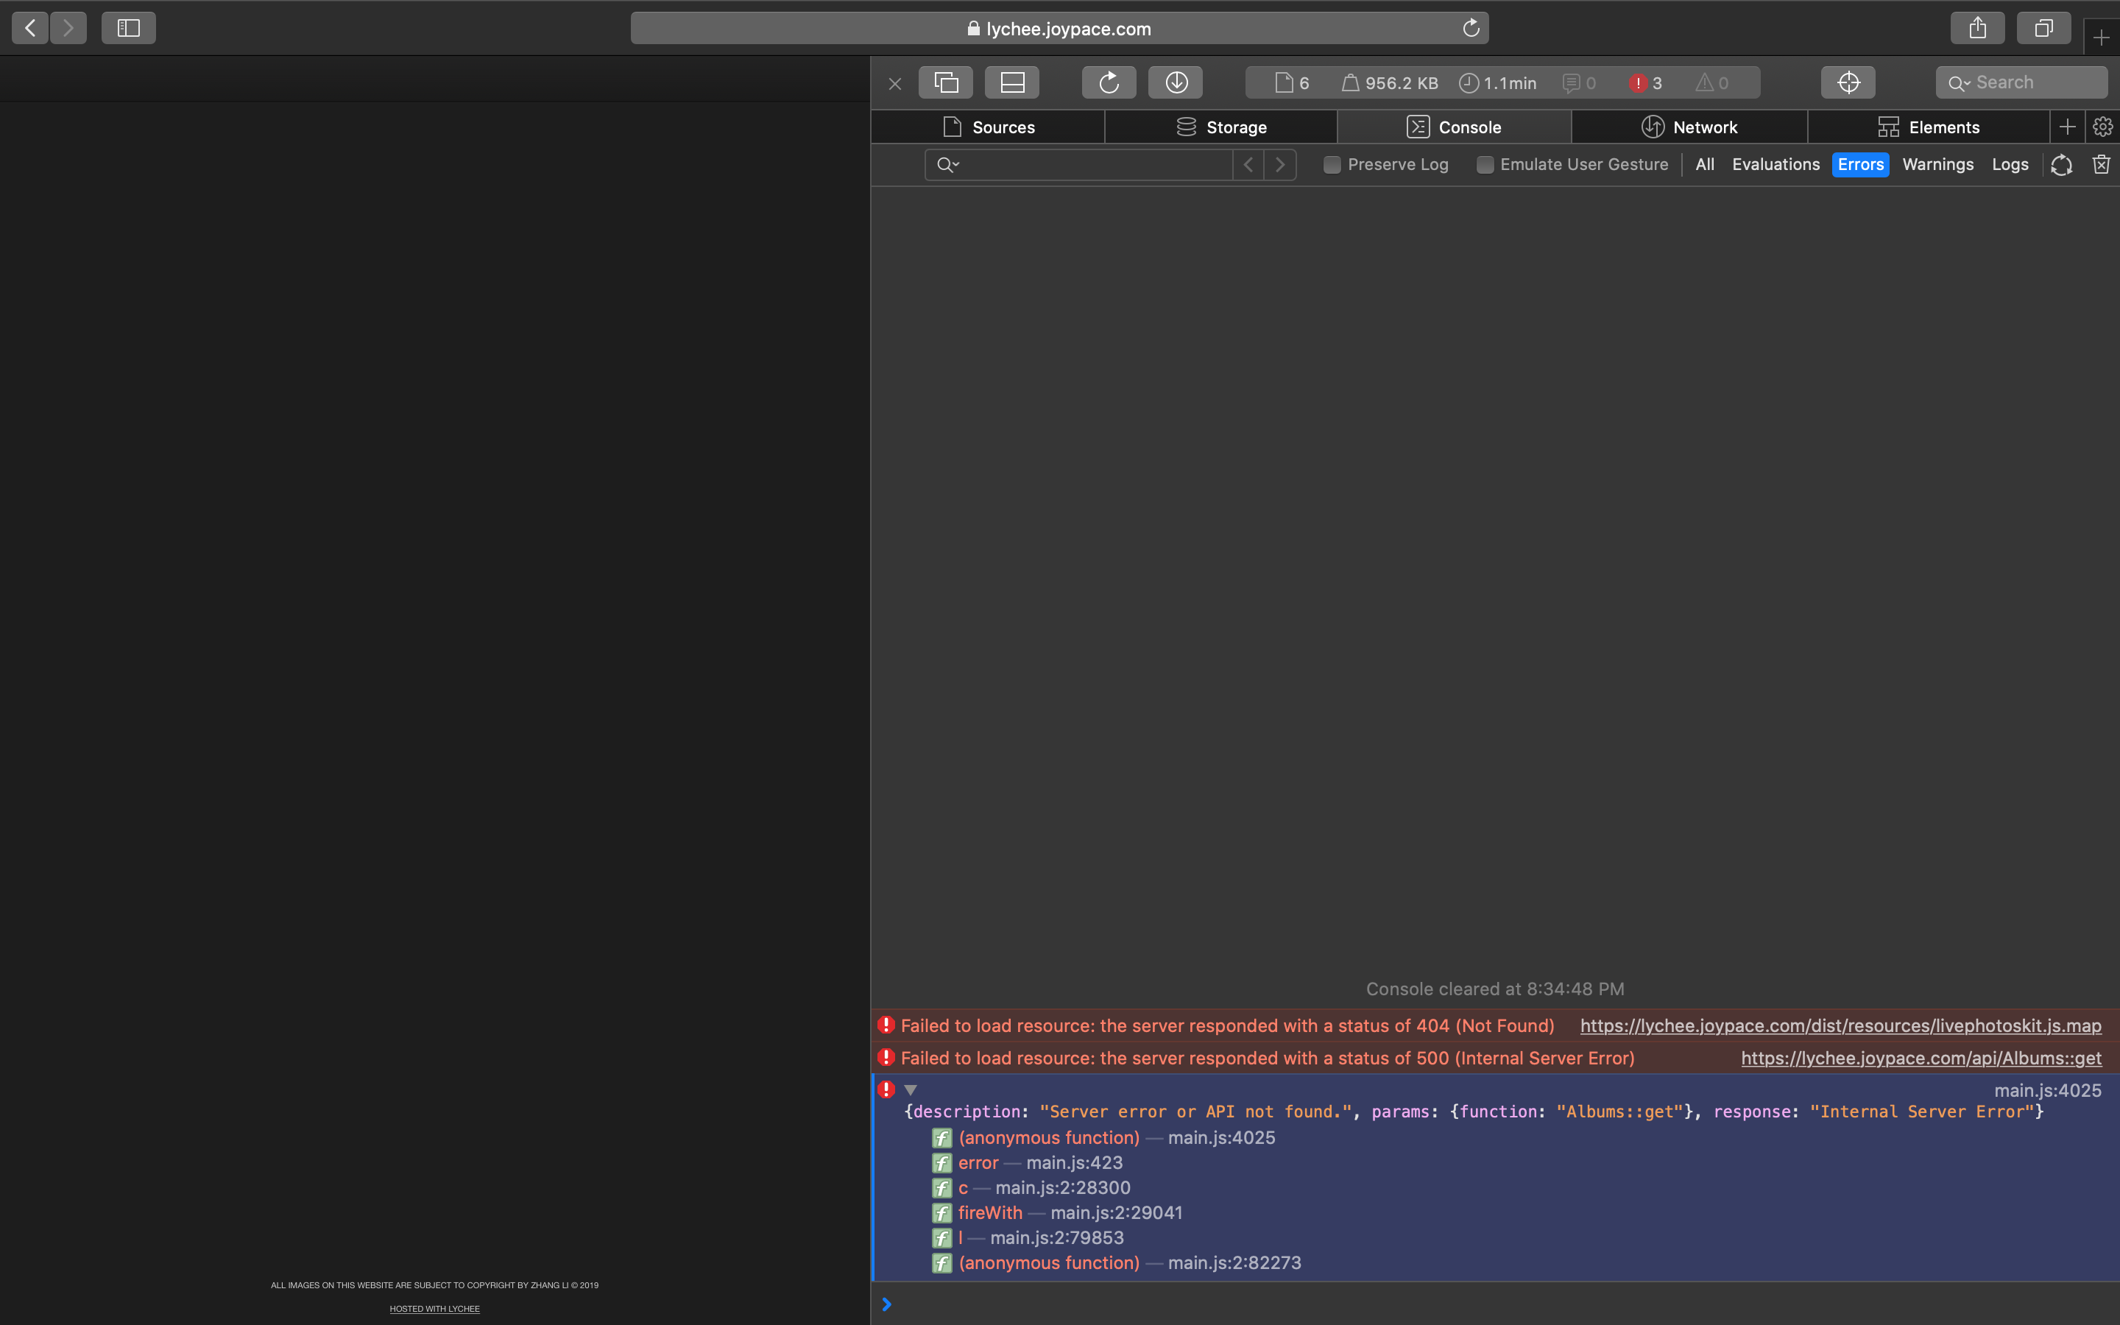
Task: Enable the Preserve Log checkbox
Action: point(1332,165)
